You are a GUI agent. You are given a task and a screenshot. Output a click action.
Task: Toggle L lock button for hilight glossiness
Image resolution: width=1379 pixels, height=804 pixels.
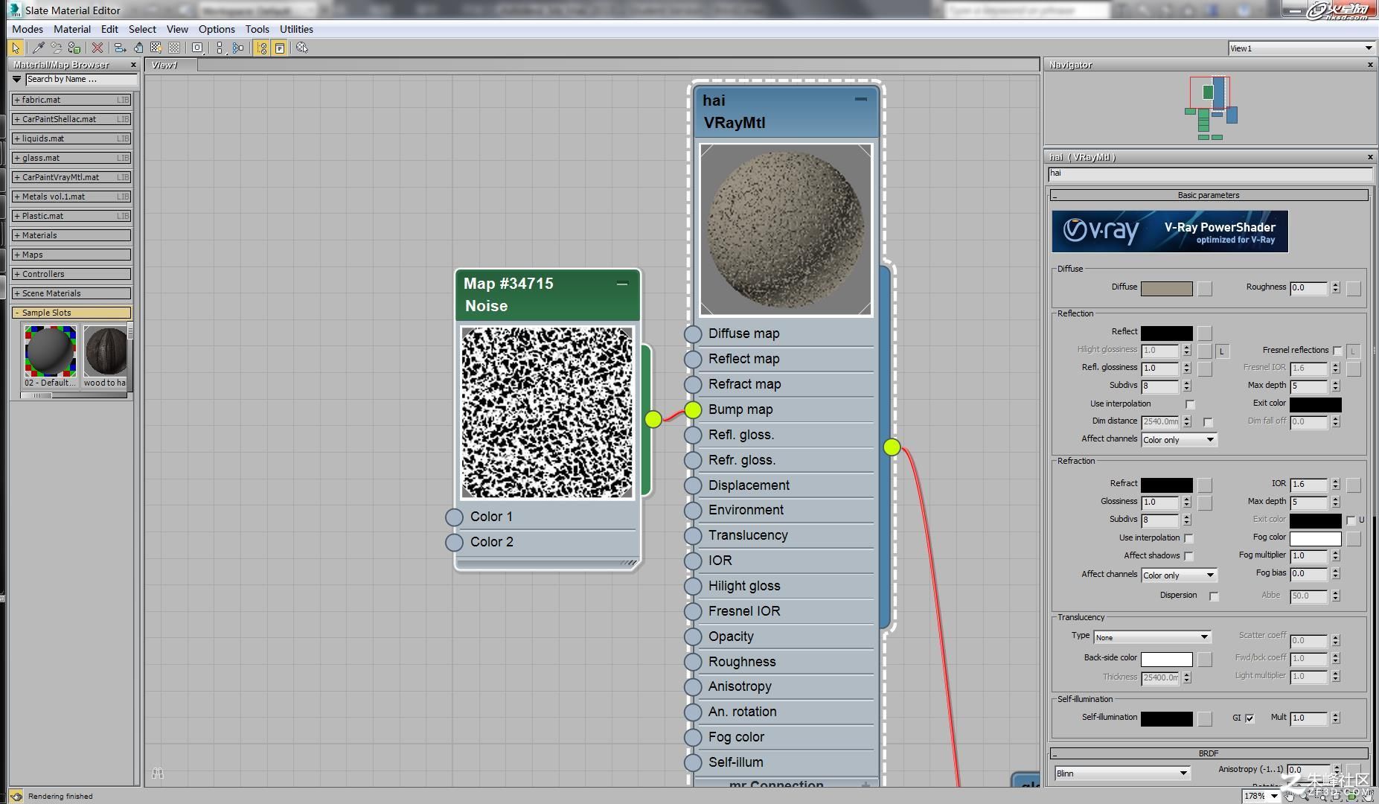pos(1222,351)
